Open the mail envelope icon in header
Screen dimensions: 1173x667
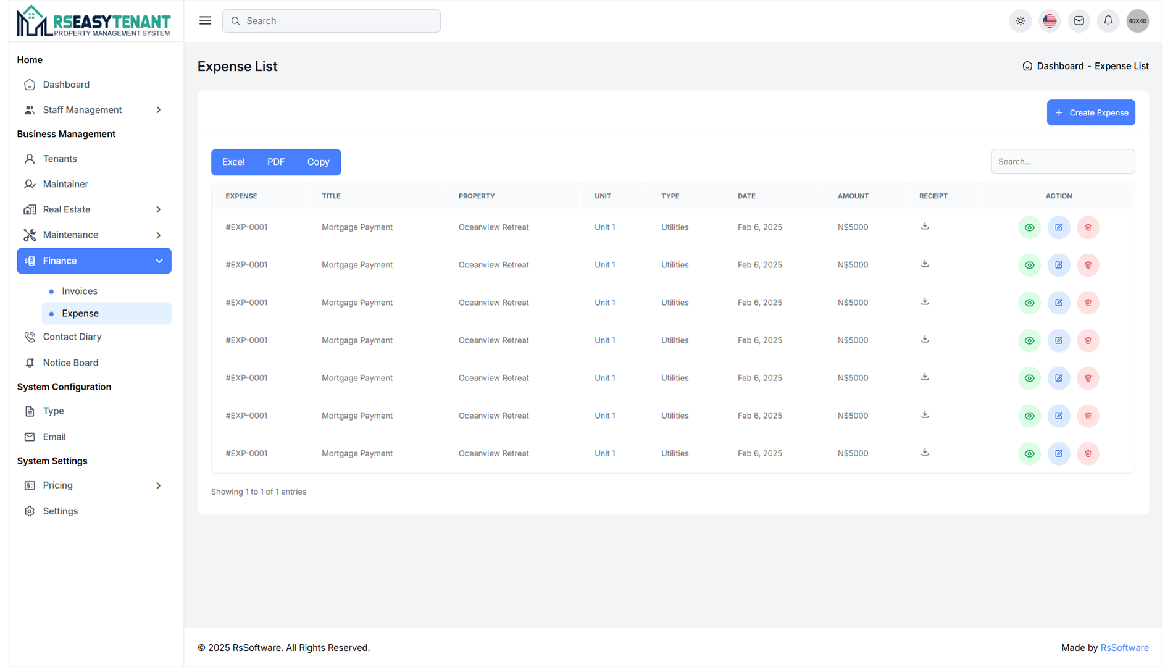pos(1079,21)
